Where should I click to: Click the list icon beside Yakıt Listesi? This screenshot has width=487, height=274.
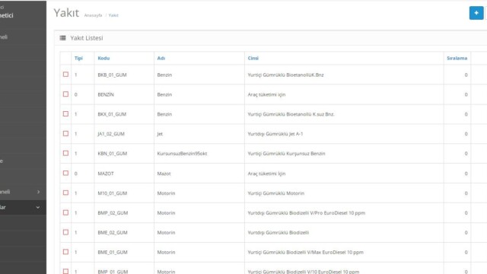click(62, 38)
